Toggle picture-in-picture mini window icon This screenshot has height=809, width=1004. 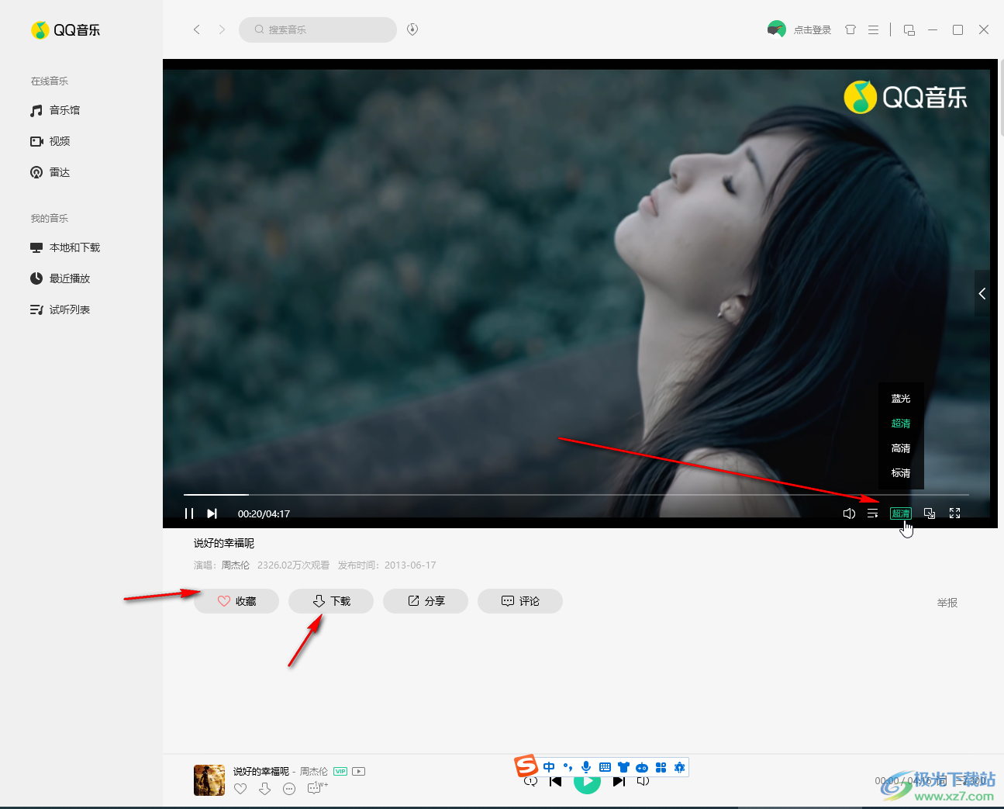[930, 513]
